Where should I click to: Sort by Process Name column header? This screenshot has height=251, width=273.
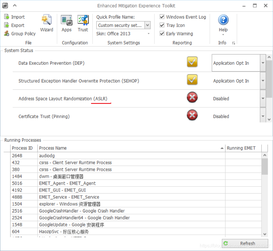pyautogui.click(x=131, y=148)
